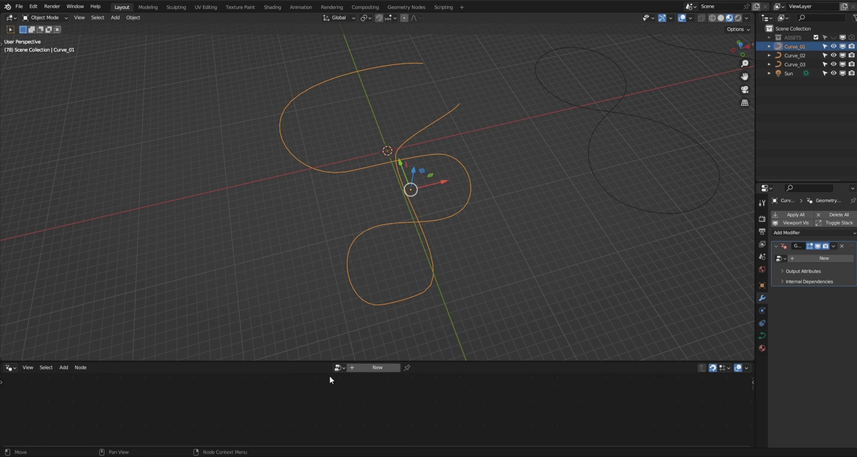Disable Curve_01 in renders camera icon
This screenshot has height=457, width=857.
coord(852,46)
